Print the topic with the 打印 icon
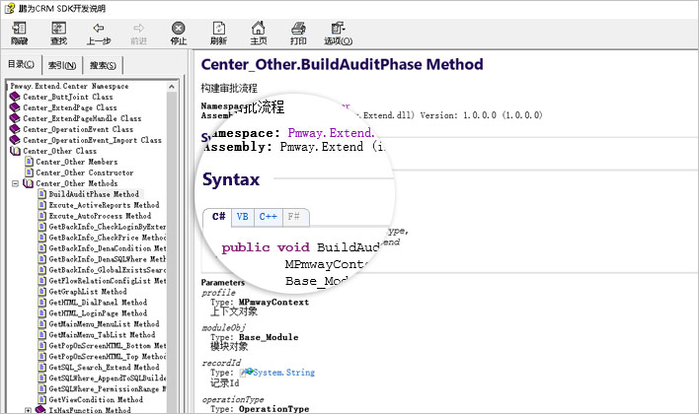Screen dimensions: 699x414 [x=297, y=34]
